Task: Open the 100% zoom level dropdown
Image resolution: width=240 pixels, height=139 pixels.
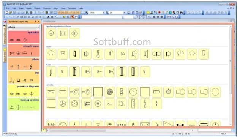Action: 104,13
